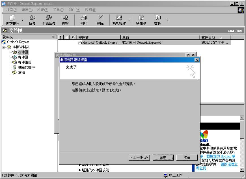The image size is (246, 179).
Task: Click the Windows logo throbber icon
Action: [x=241, y=10]
